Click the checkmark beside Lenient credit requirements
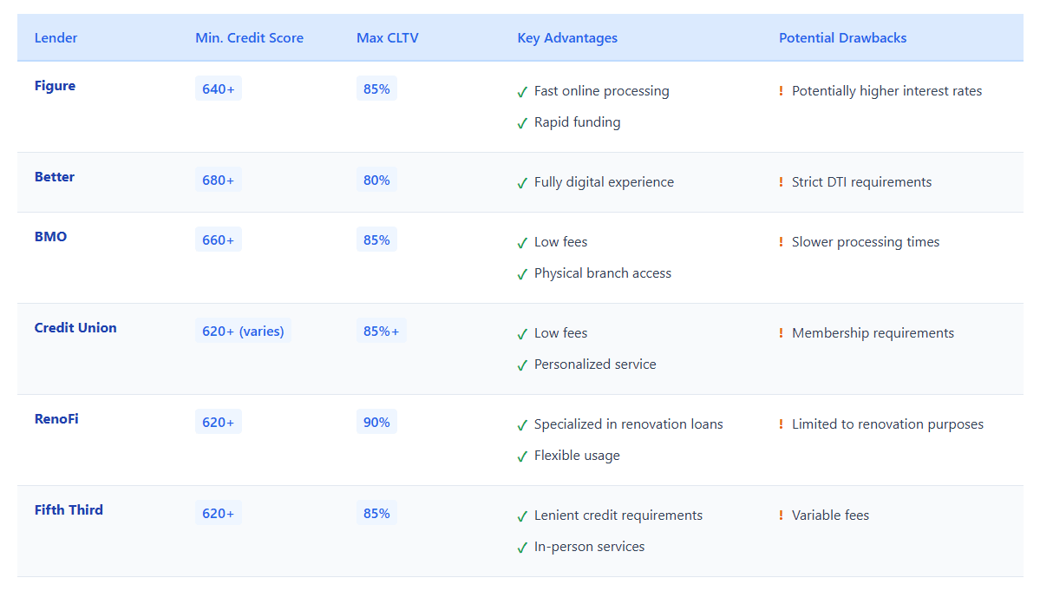The width and height of the screenshot is (1040, 591). [522, 516]
